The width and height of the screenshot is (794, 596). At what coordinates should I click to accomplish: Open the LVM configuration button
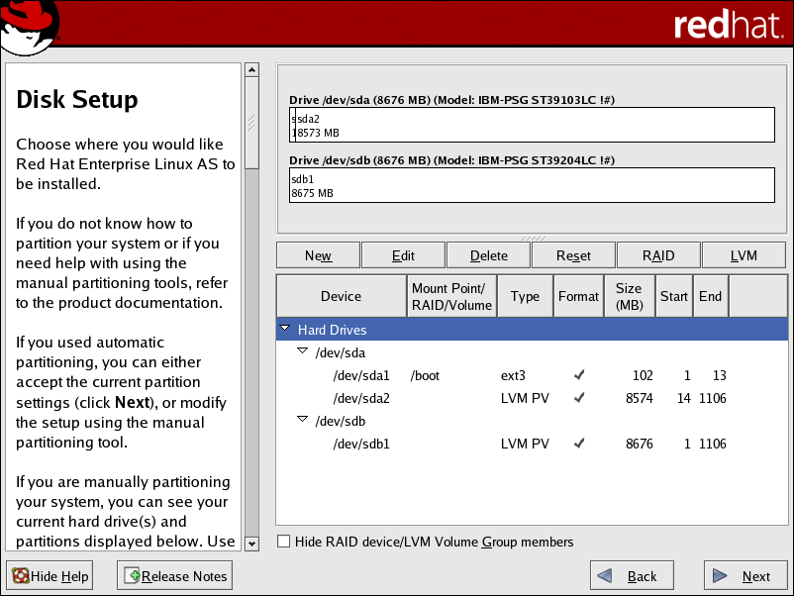(744, 255)
